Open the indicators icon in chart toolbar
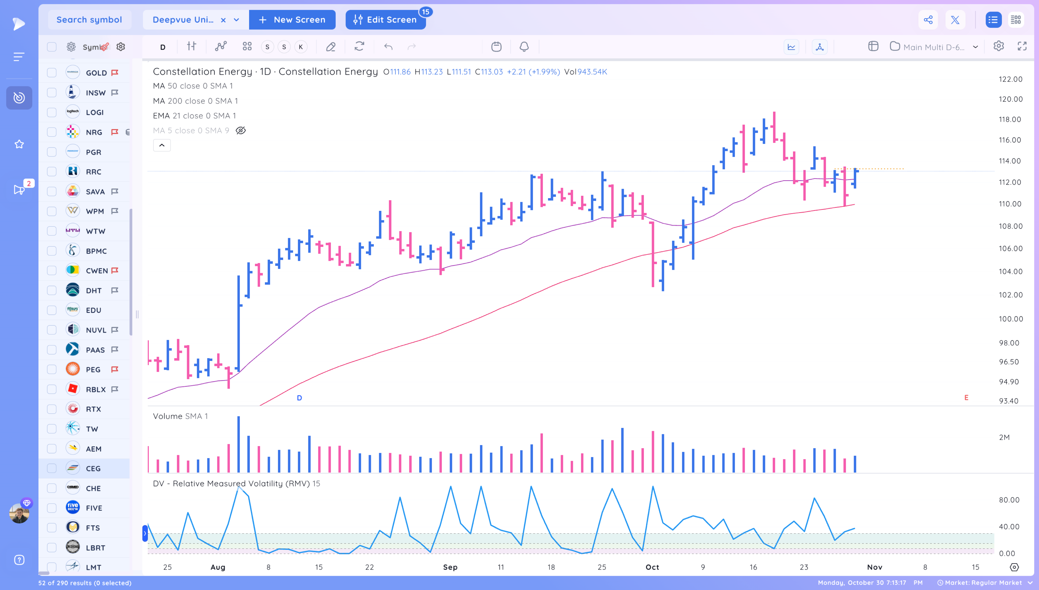This screenshot has width=1039, height=590. (x=221, y=46)
